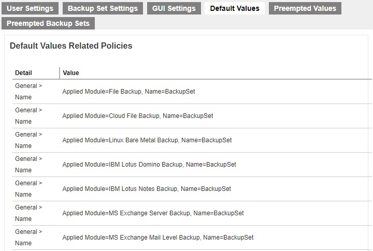Open the User Settings tab
Screen dimensions: 373x251
30,8
